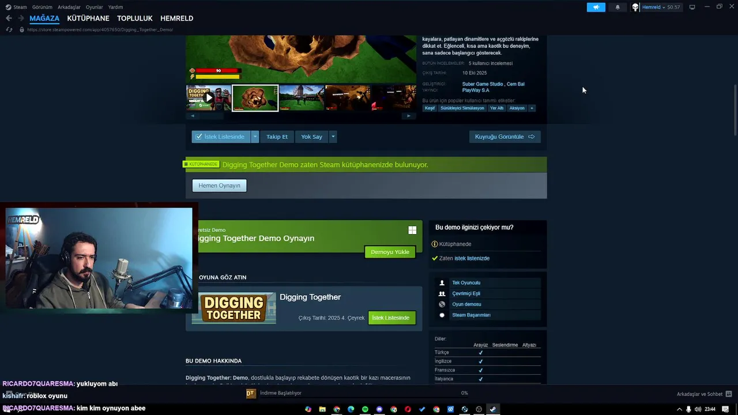
Task: Click the Windows platform icon on demo banner
Action: click(x=412, y=230)
